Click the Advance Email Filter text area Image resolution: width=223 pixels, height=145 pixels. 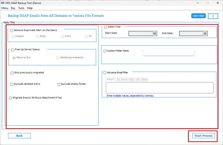(x=160, y=88)
